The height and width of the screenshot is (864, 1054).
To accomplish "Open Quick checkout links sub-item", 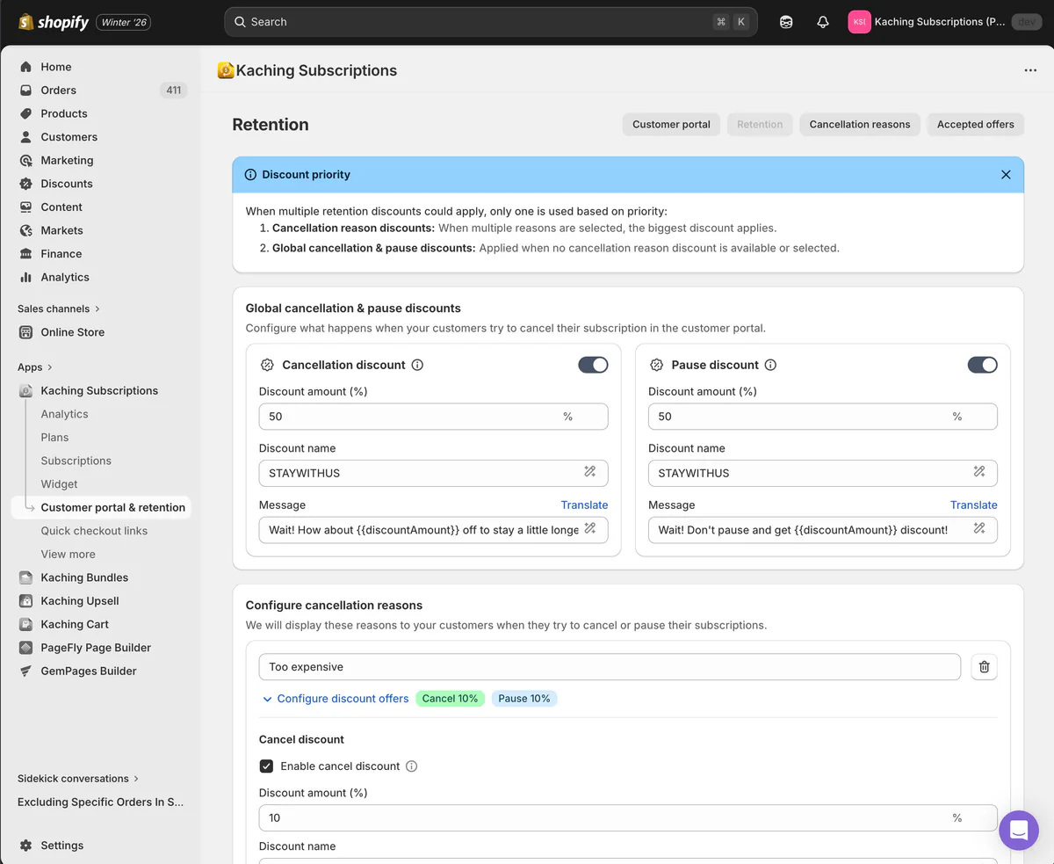I will point(94,531).
